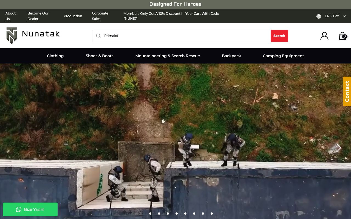Image resolution: width=351 pixels, height=219 pixels.
Task: Click the Designed For Heroes banner text
Action: [175, 4]
